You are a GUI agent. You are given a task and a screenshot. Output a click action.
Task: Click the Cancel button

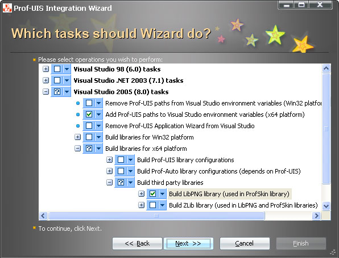pyautogui.click(x=245, y=243)
